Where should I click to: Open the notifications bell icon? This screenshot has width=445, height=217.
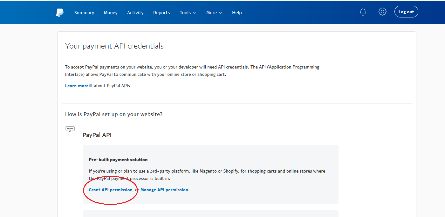pyautogui.click(x=363, y=12)
